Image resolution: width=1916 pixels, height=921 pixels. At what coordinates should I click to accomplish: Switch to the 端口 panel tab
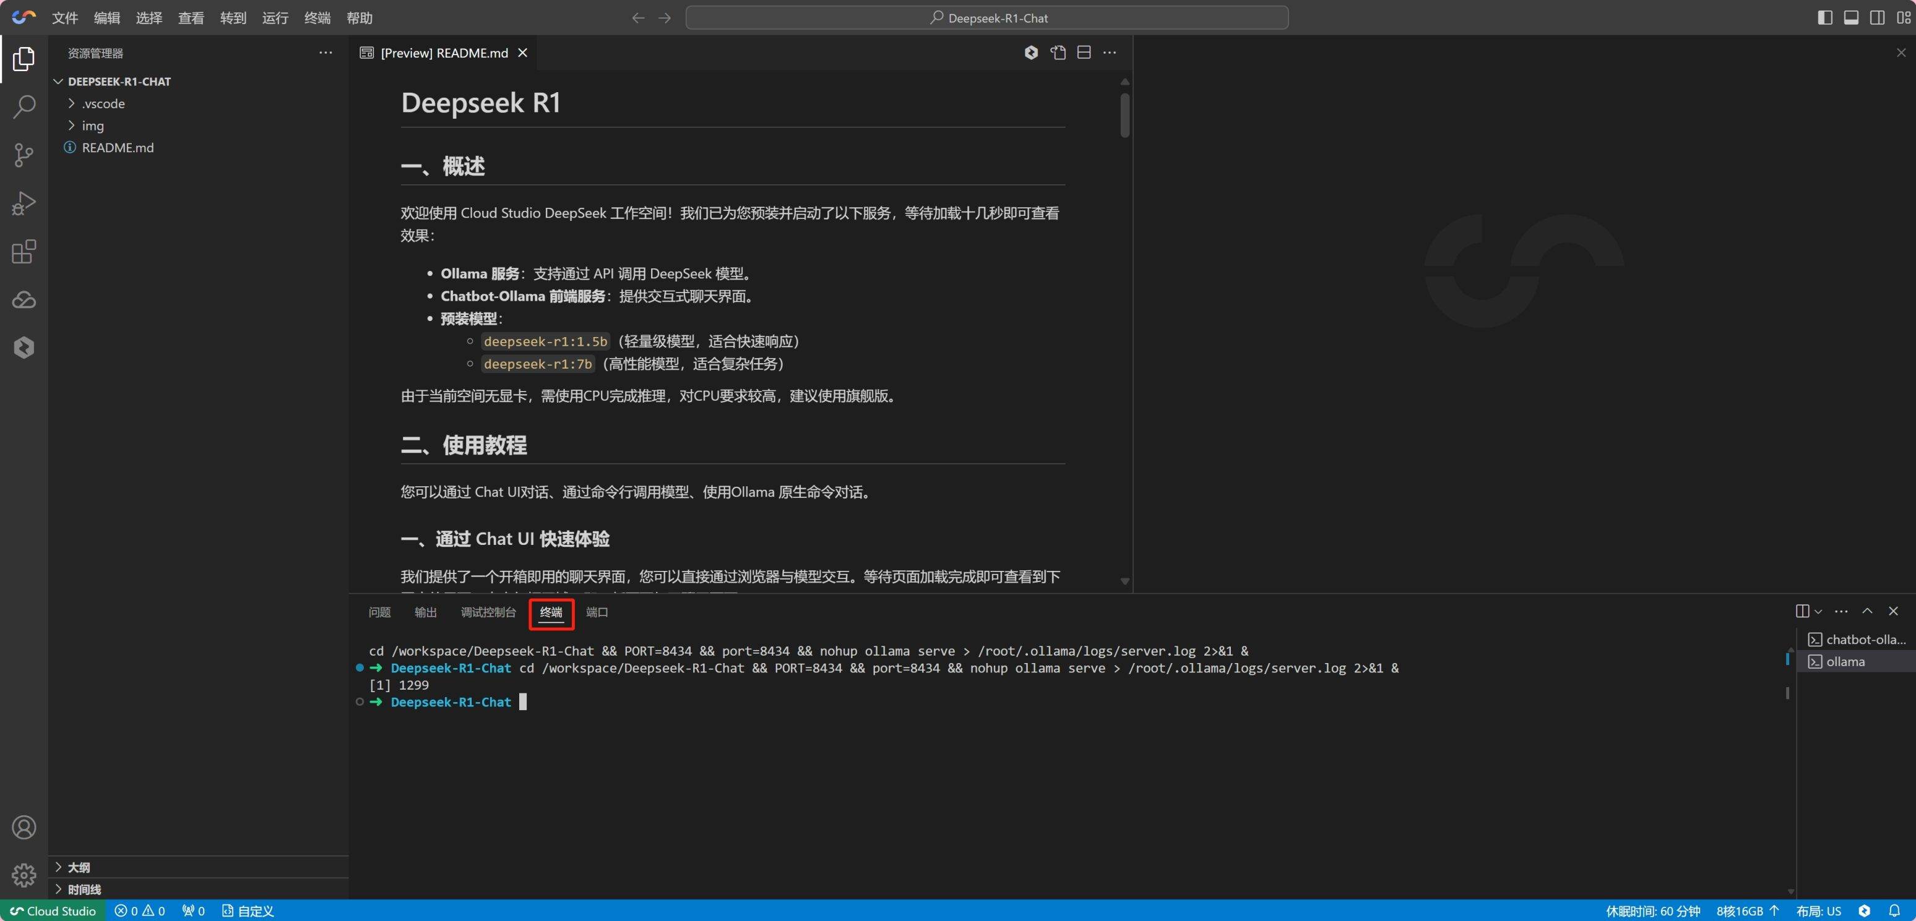pyautogui.click(x=597, y=612)
